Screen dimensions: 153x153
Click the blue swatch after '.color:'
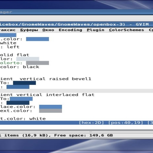point(37,39)
